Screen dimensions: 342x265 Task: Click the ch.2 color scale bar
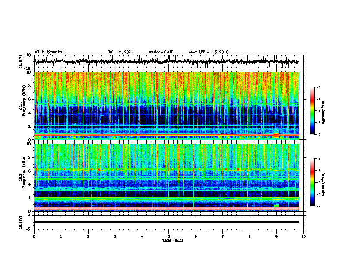[x=312, y=182]
